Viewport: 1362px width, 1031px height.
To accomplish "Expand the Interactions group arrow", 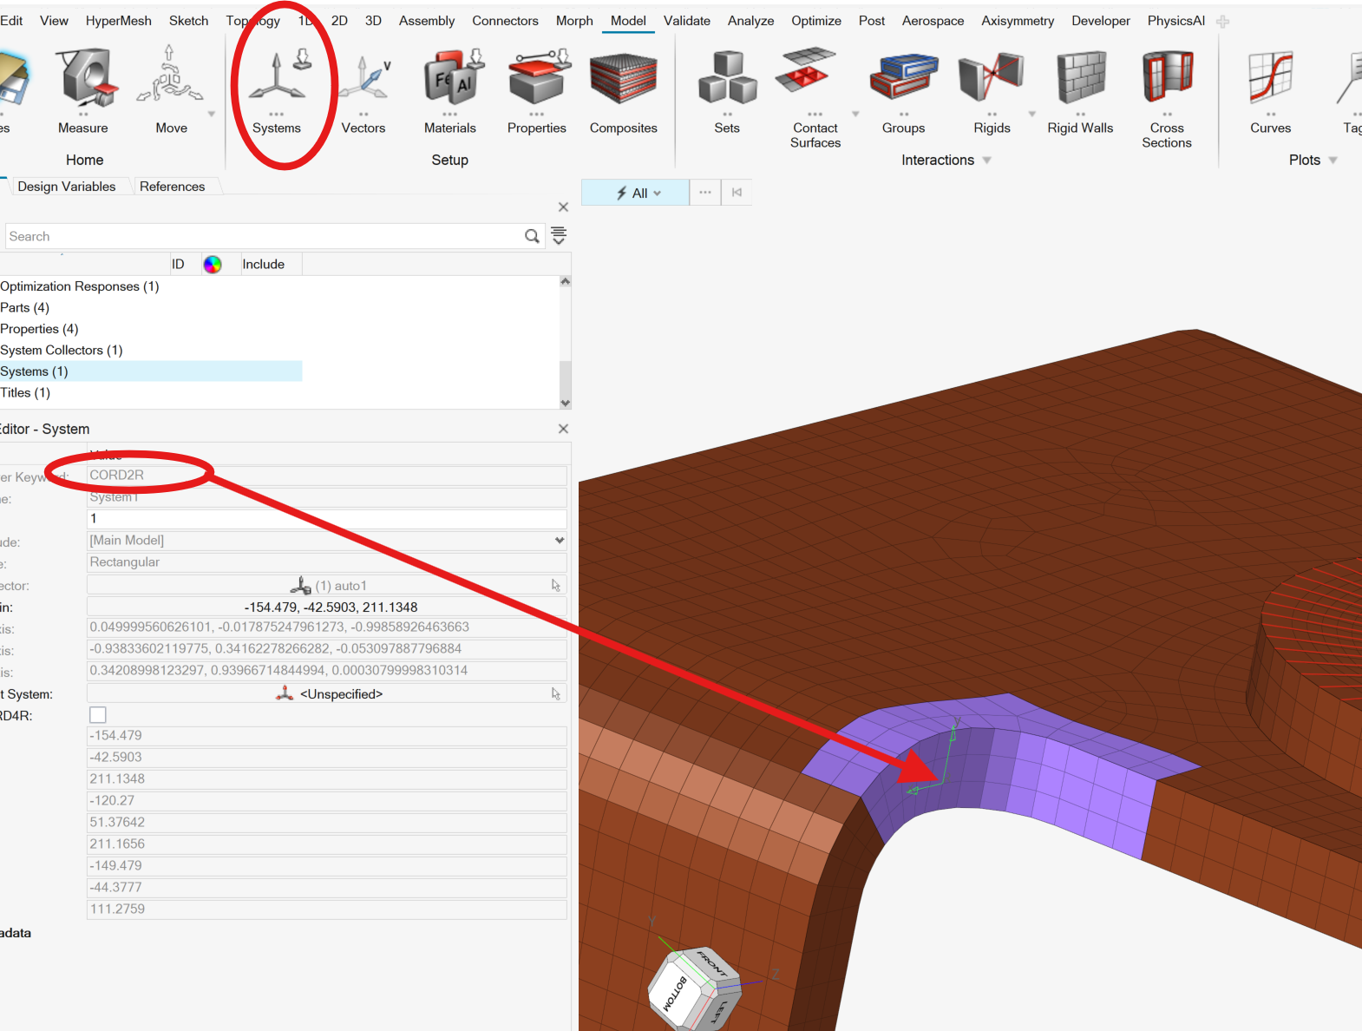I will (x=987, y=161).
